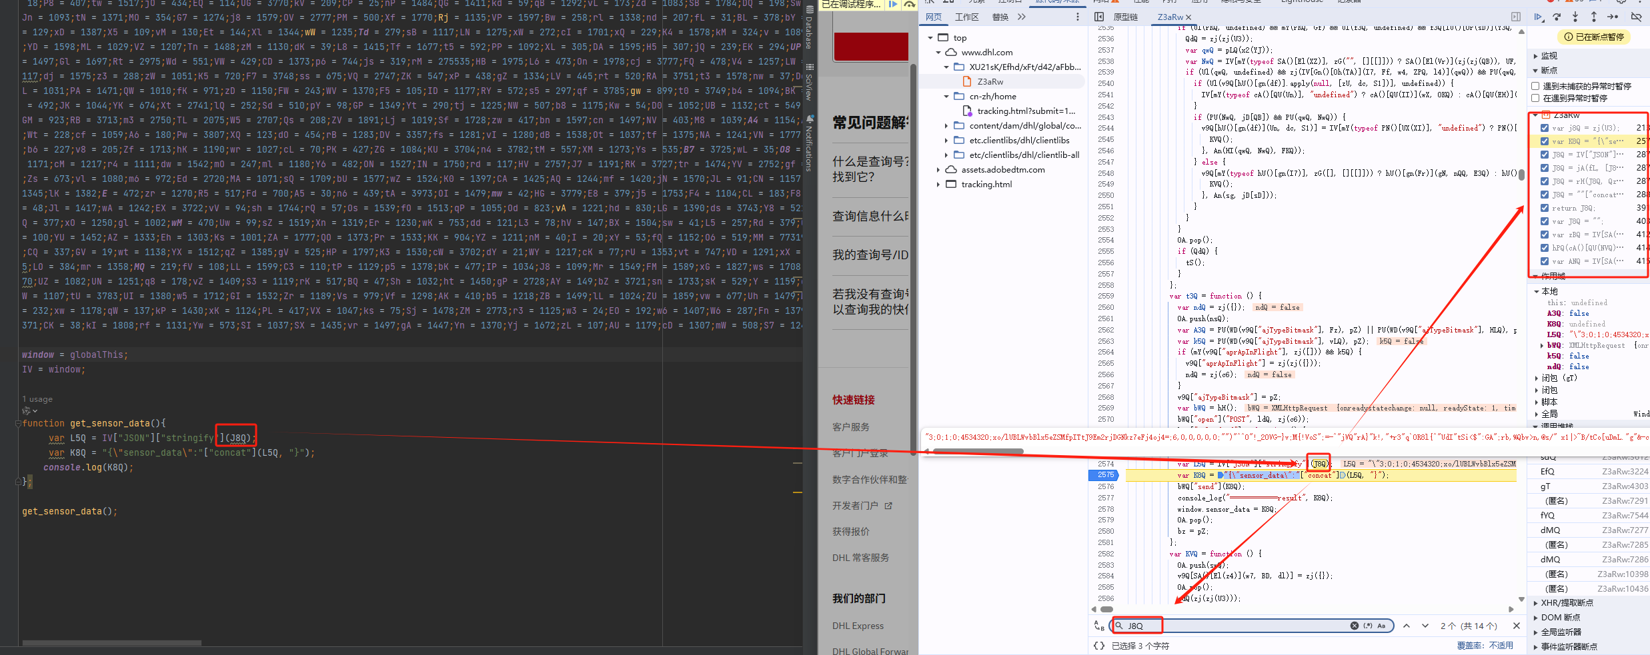The height and width of the screenshot is (655, 1650).
Task: Switch to 替换 overrides tab
Action: (x=1000, y=17)
